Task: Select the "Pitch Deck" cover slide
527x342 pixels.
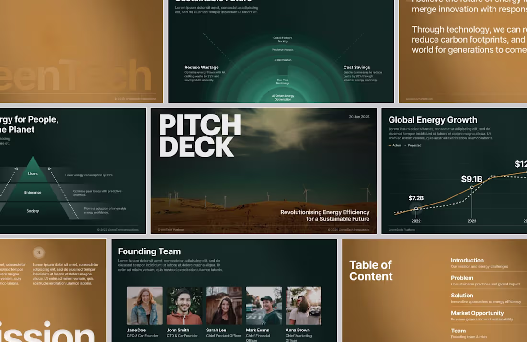Action: coord(263,171)
